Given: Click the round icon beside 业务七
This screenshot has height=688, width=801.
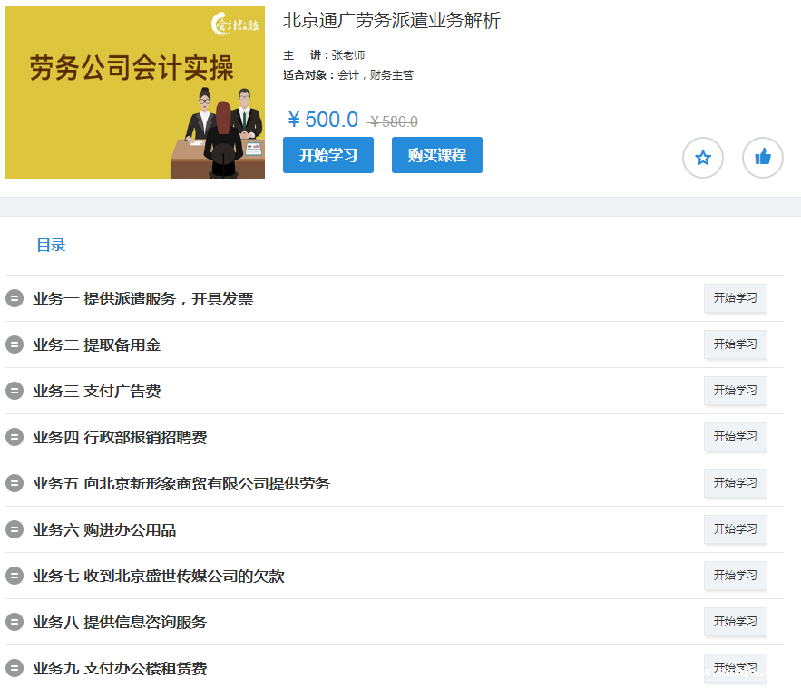Looking at the screenshot, I should tap(15, 576).
